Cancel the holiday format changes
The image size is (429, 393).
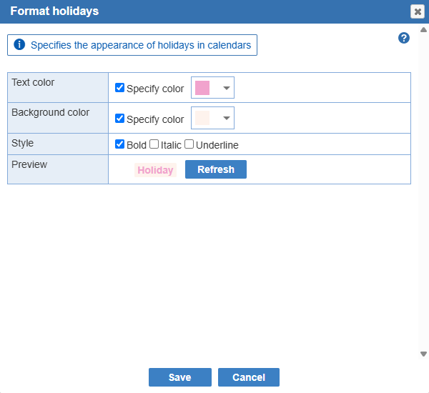[x=249, y=377]
